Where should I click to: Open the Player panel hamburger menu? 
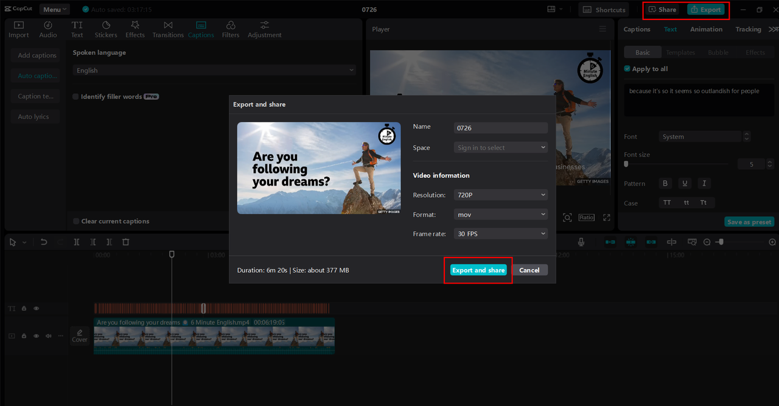pos(603,29)
